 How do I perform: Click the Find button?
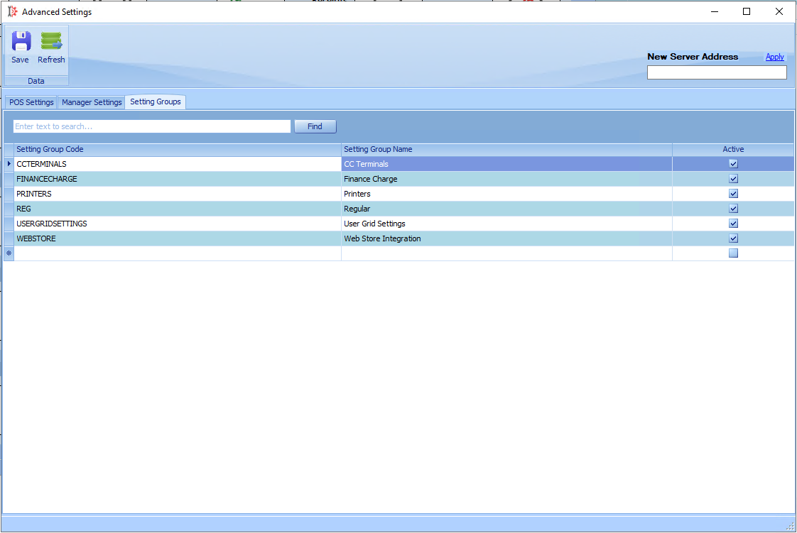tap(315, 126)
